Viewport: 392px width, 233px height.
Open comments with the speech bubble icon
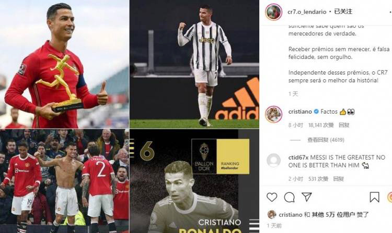(x=289, y=198)
